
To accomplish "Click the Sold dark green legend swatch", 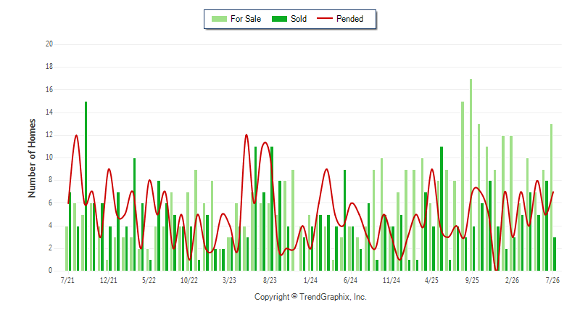I will pyautogui.click(x=279, y=19).
